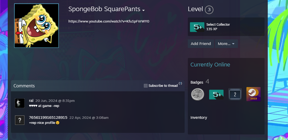Viewport: 288px width, 140px height.
Task: Open the silver coin community badge
Action: pos(198,94)
